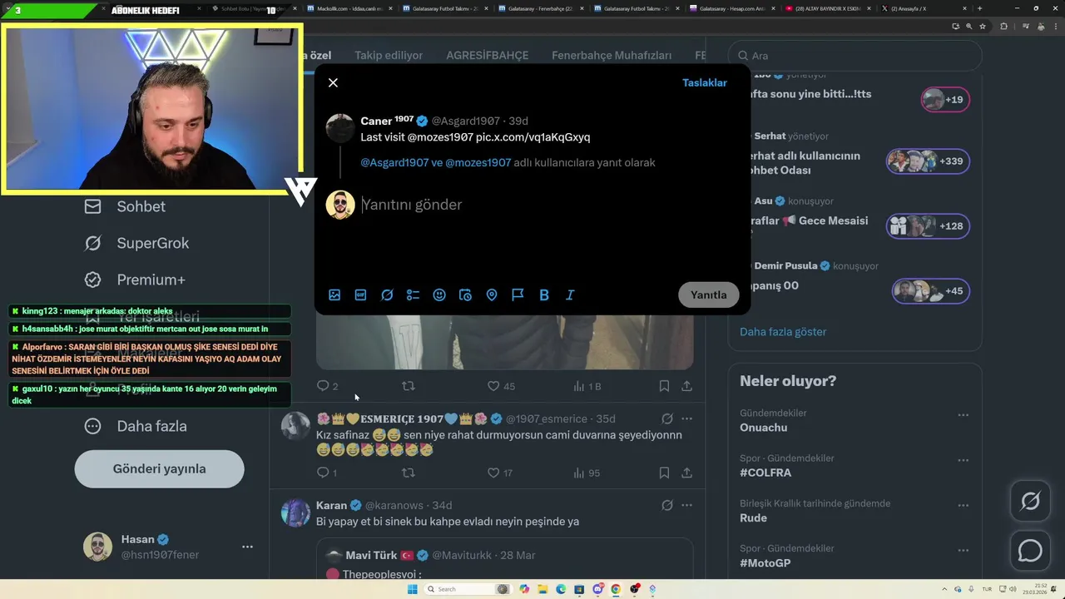Join Demir Pusula space with +45
Viewport: 1065px width, 599px height.
click(x=931, y=291)
